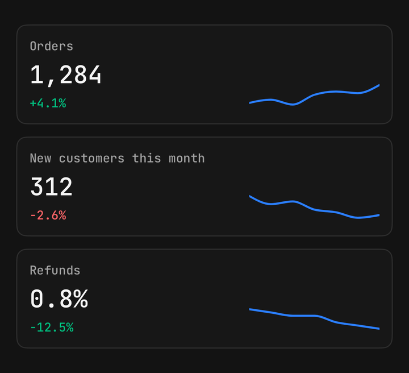
Task: Open the Orders sparkline chart
Action: tap(314, 95)
